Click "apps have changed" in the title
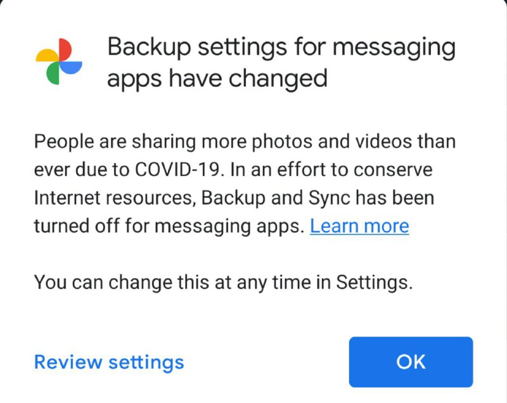Image resolution: width=507 pixels, height=403 pixels. (217, 79)
